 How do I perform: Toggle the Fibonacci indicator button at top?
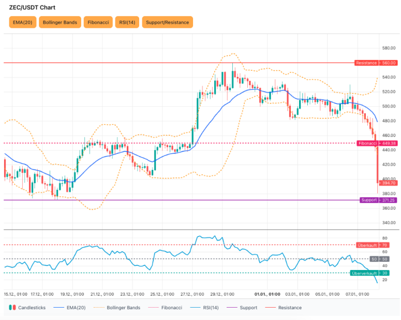click(98, 22)
